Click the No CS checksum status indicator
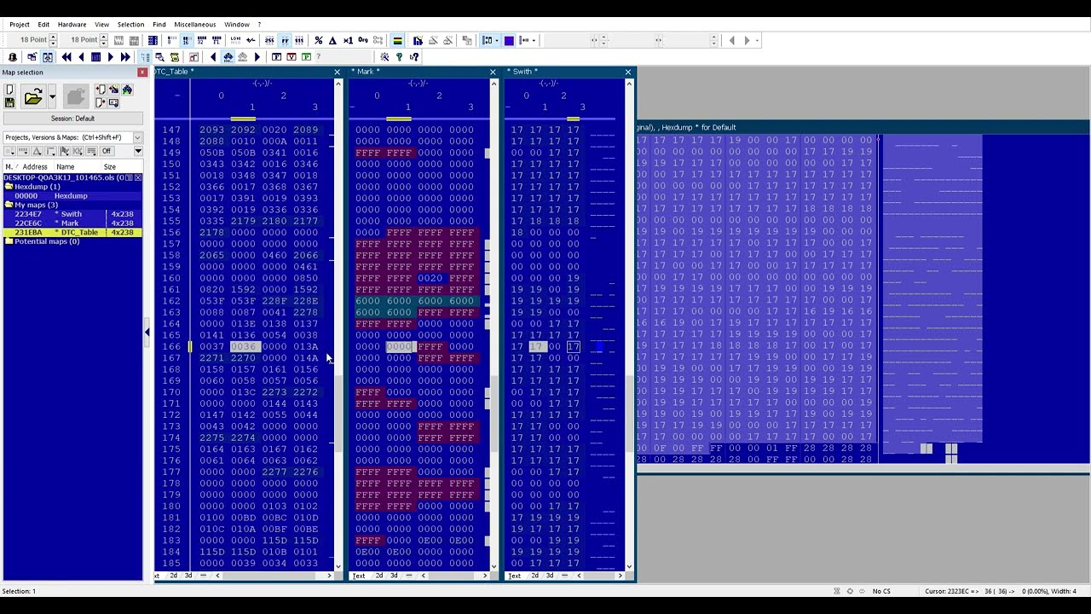1091x614 pixels. click(880, 591)
